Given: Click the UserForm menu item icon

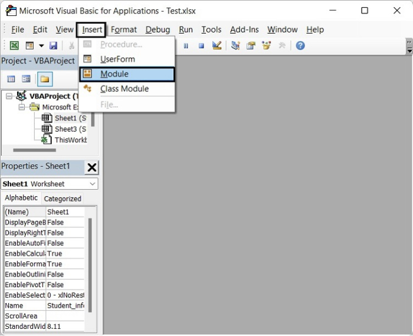Looking at the screenshot, I should click(x=87, y=59).
